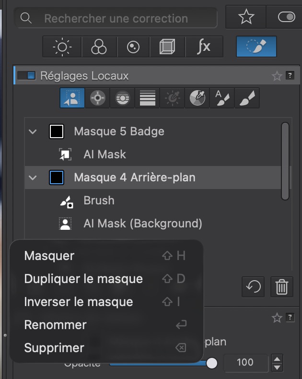
Task: Collapse the Masque 4 Arrière-plan group
Action: coord(33,178)
